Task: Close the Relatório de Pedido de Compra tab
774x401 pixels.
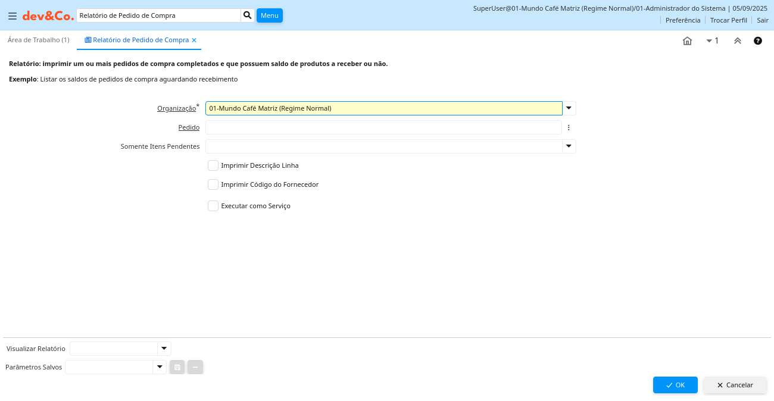Action: pos(194,40)
